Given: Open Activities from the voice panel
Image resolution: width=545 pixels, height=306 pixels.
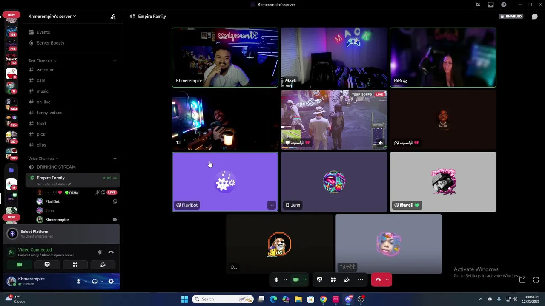Looking at the screenshot, I should 75,265.
